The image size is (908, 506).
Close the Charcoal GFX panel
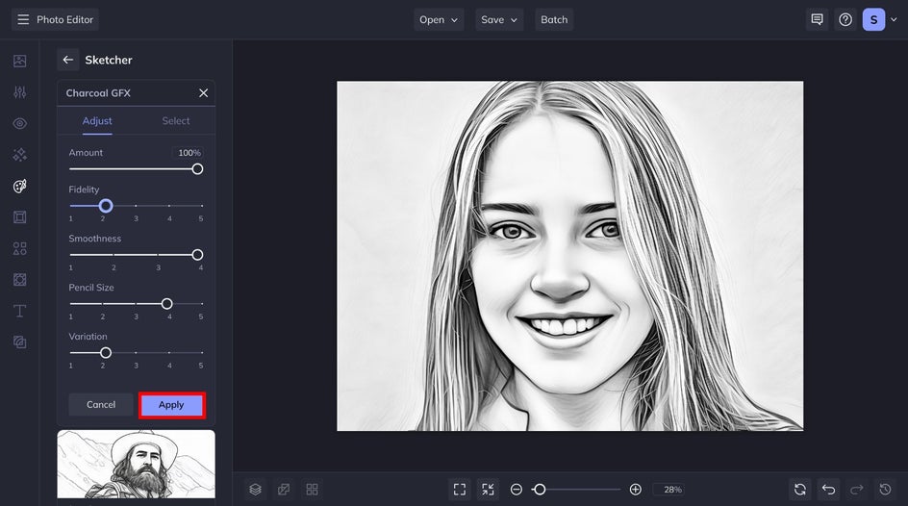[x=203, y=93]
